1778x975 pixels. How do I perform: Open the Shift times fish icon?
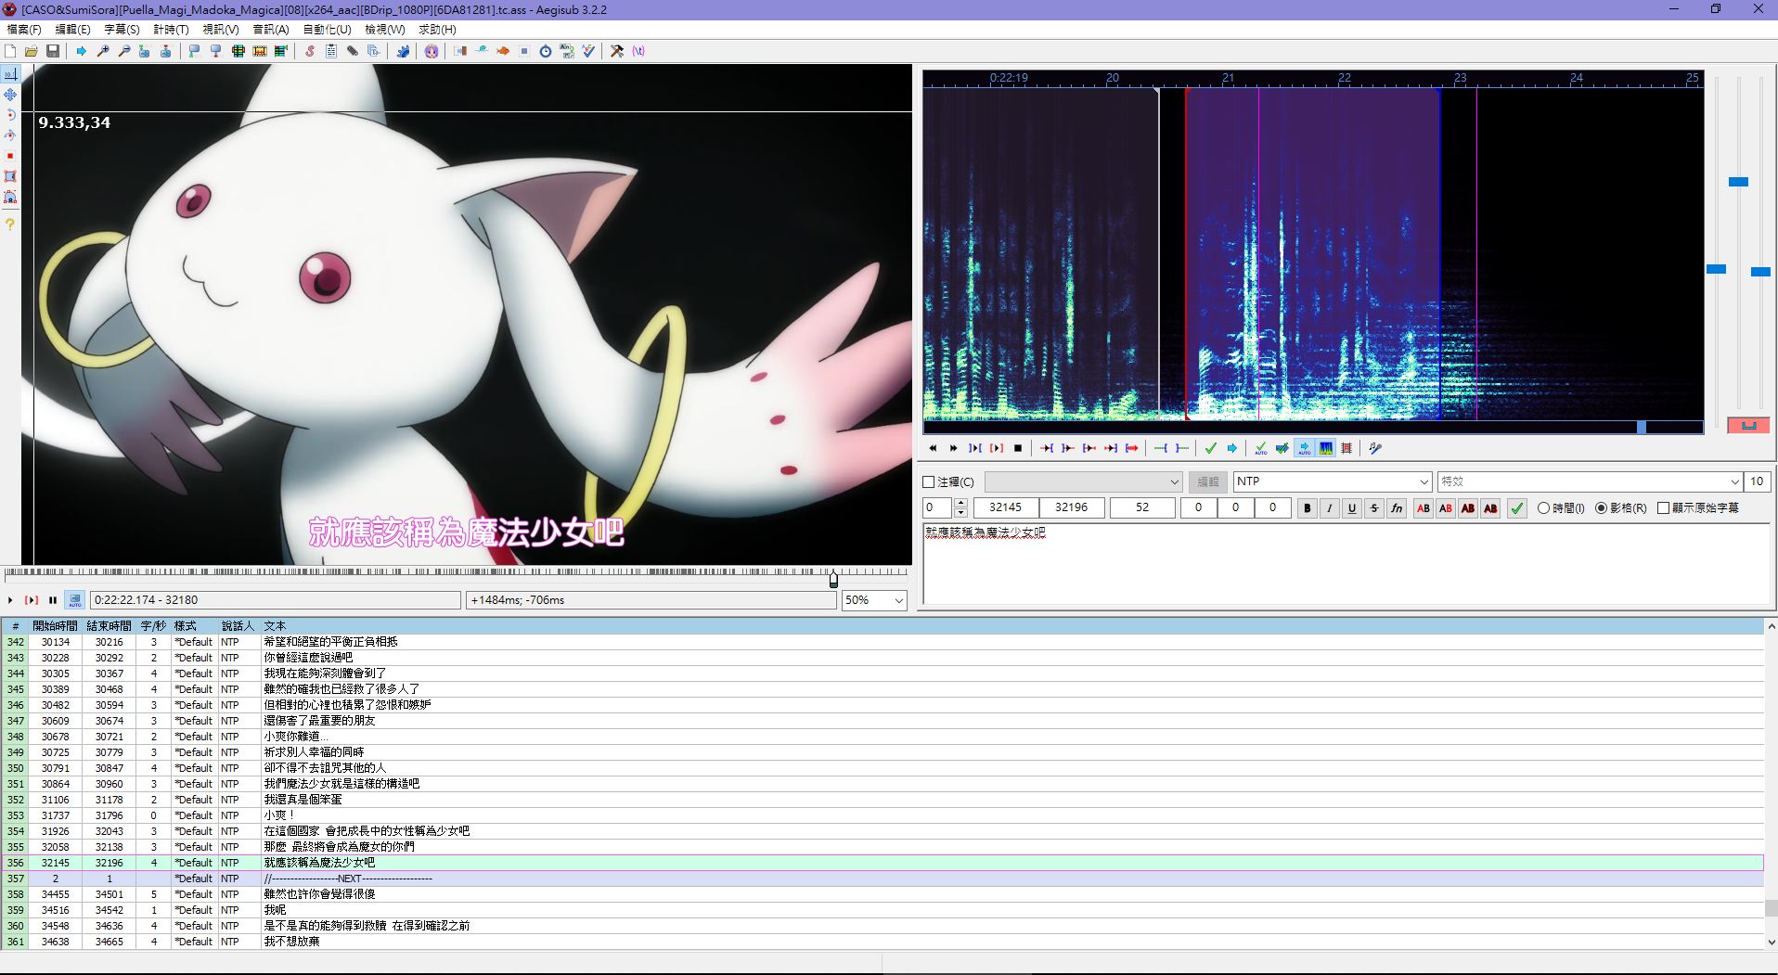502,51
